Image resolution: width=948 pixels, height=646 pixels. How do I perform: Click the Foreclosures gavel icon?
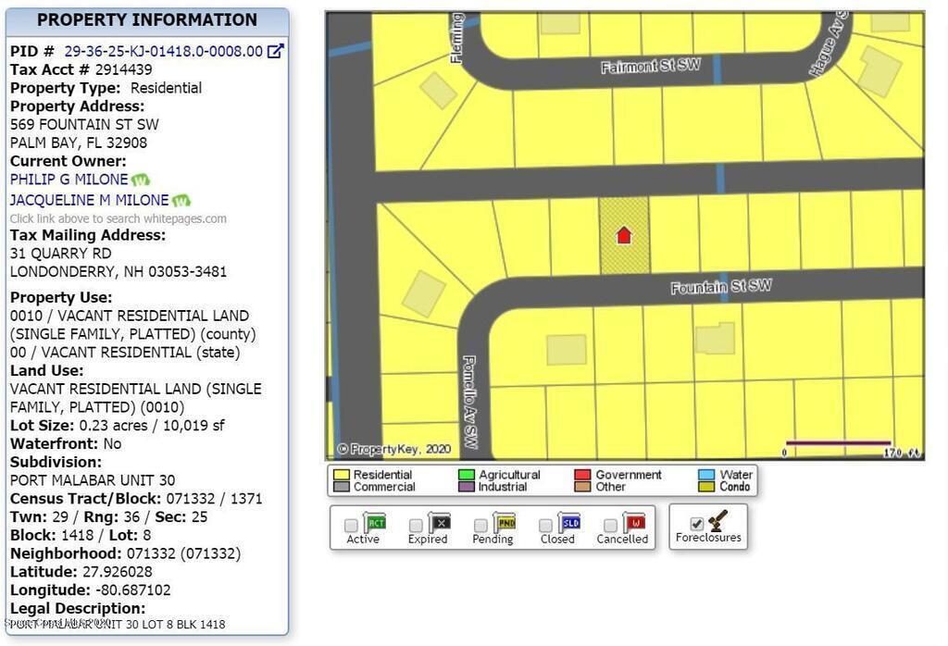tap(717, 519)
